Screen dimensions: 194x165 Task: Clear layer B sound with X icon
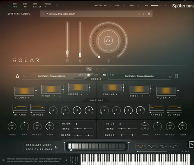pos(113,75)
